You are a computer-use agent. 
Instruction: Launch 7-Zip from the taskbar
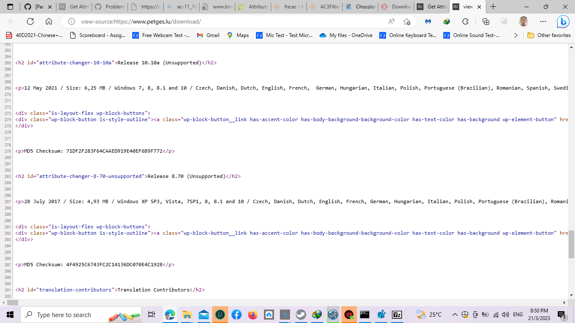click(x=397, y=315)
